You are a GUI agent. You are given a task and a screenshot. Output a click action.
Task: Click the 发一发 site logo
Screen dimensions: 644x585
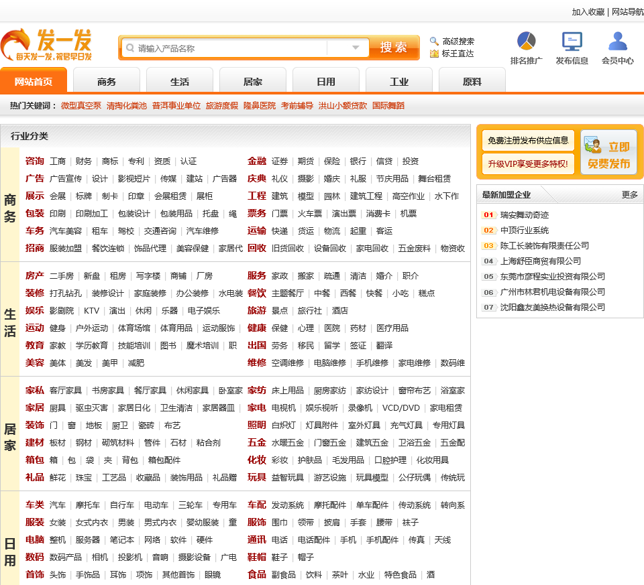pyautogui.click(x=47, y=46)
